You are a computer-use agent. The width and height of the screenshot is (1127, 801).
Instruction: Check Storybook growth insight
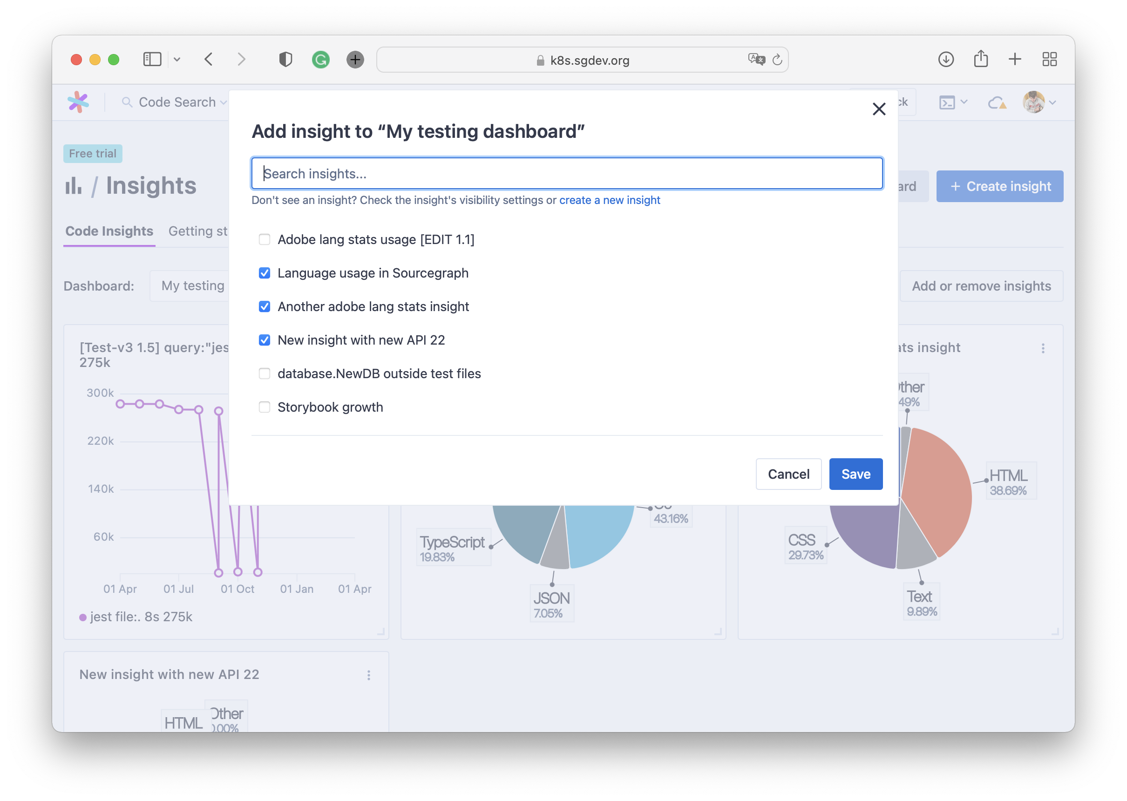265,407
